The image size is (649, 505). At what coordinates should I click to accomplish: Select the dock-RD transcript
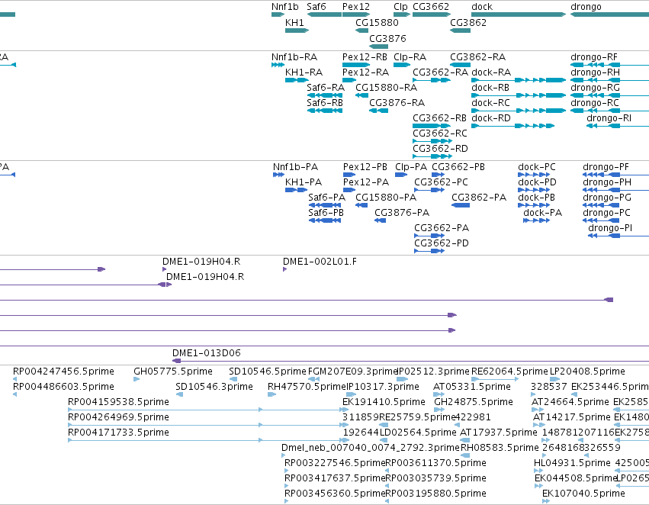coord(512,127)
